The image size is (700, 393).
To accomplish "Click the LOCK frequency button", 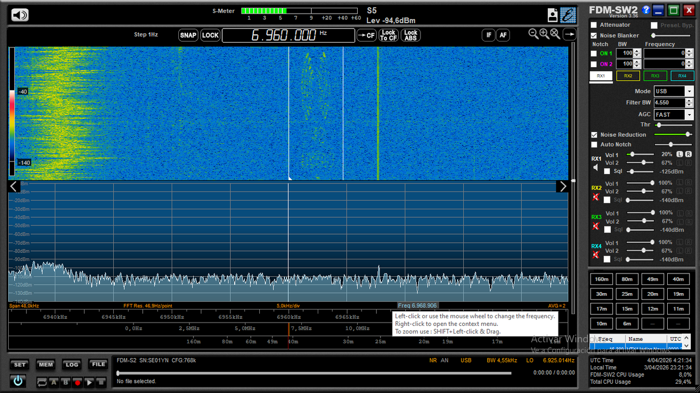I will tap(210, 35).
